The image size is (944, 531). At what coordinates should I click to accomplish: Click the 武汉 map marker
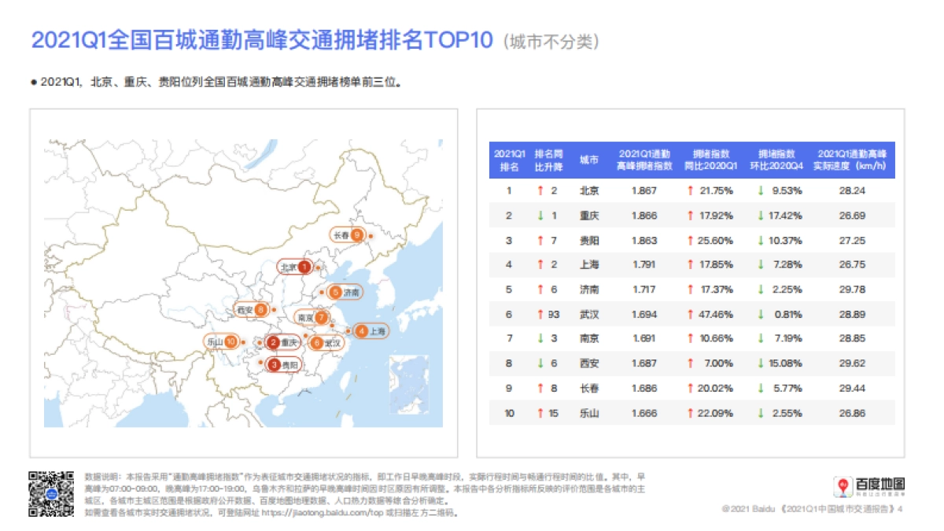click(x=318, y=343)
